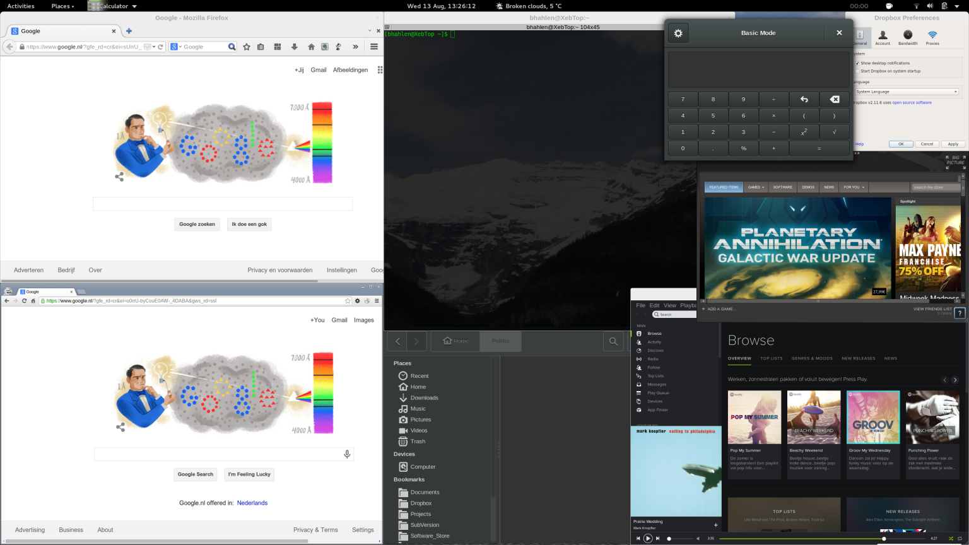The height and width of the screenshot is (545, 969).
Task: Go back in the Firefox window
Action: pos(9,47)
